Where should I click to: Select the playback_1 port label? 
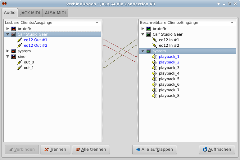169,57
